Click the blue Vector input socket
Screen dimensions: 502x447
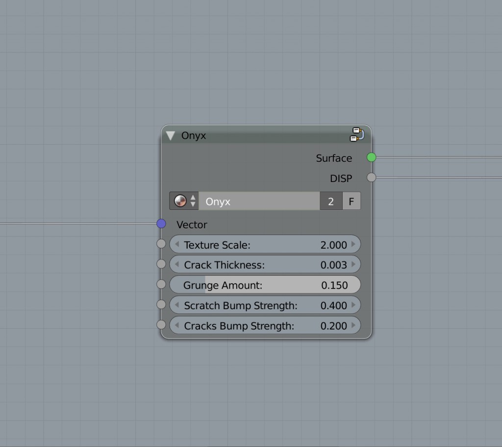pyautogui.click(x=161, y=224)
